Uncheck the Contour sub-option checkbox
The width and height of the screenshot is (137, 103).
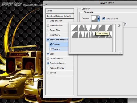pyautogui.click(x=51, y=44)
